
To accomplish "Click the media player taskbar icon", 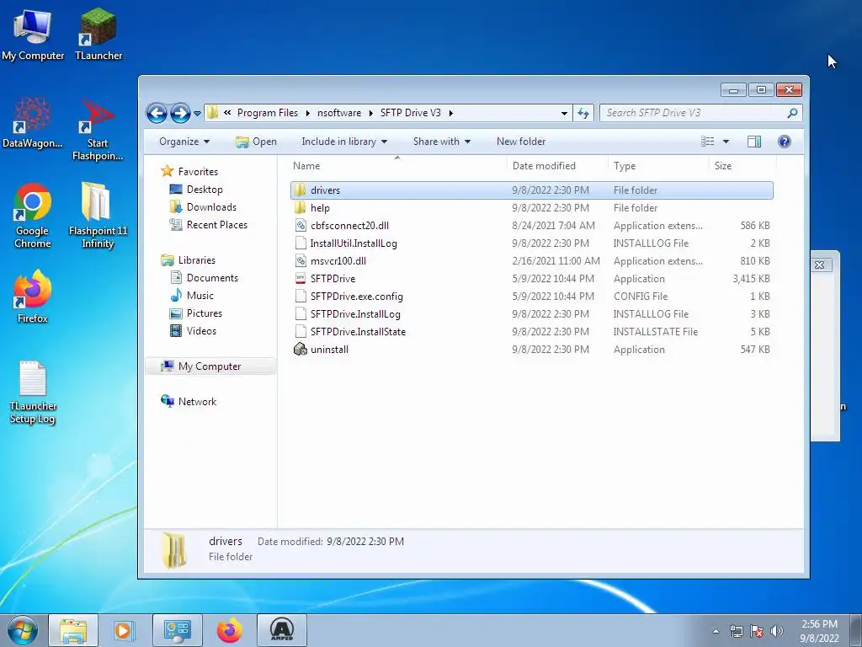I will click(125, 630).
